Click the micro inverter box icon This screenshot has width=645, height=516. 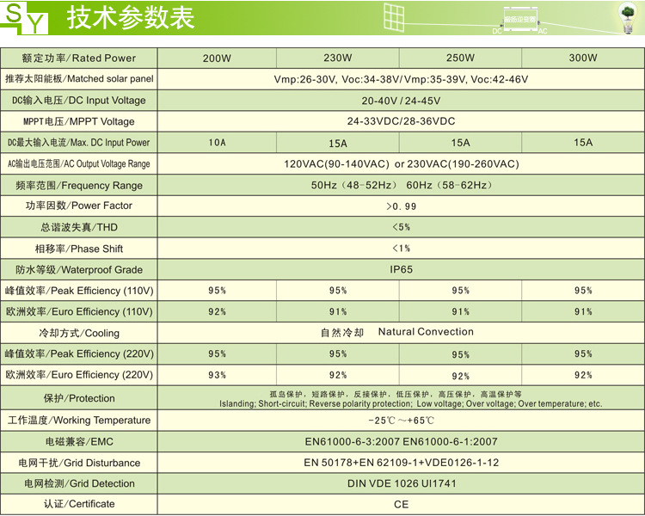coord(520,19)
